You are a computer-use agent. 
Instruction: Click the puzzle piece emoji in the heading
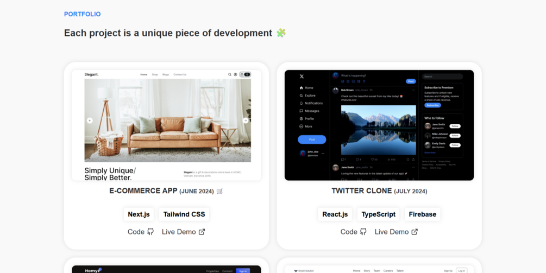click(281, 33)
